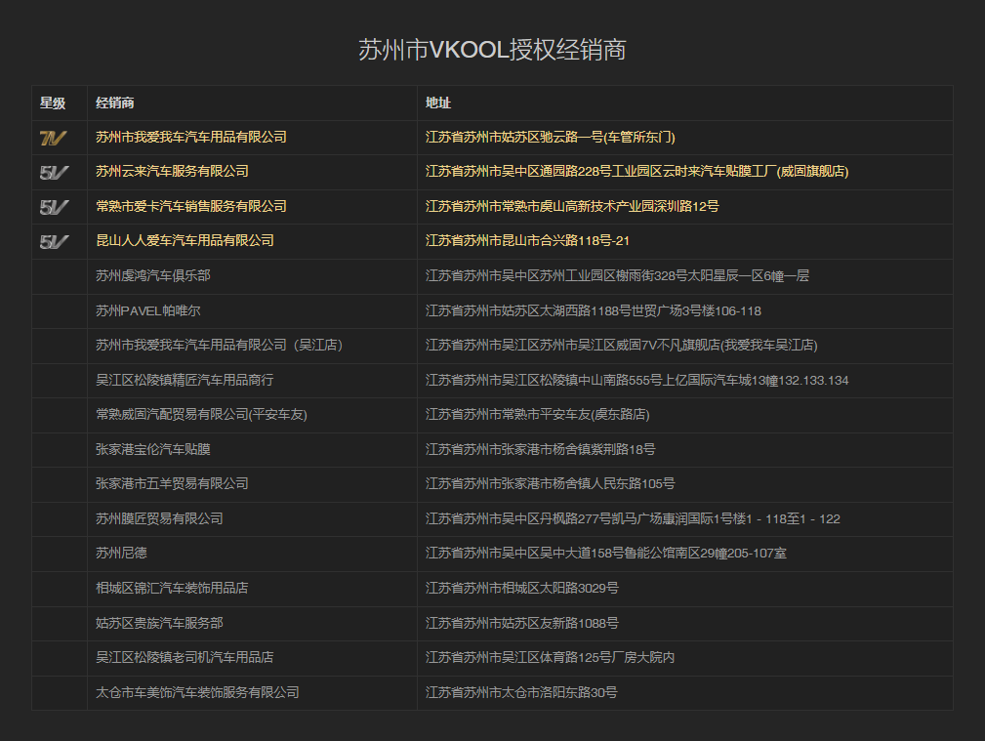Open dealer 苏州虞鸿汽车俱乐部
Viewport: 985px width, 741px height.
tap(153, 275)
